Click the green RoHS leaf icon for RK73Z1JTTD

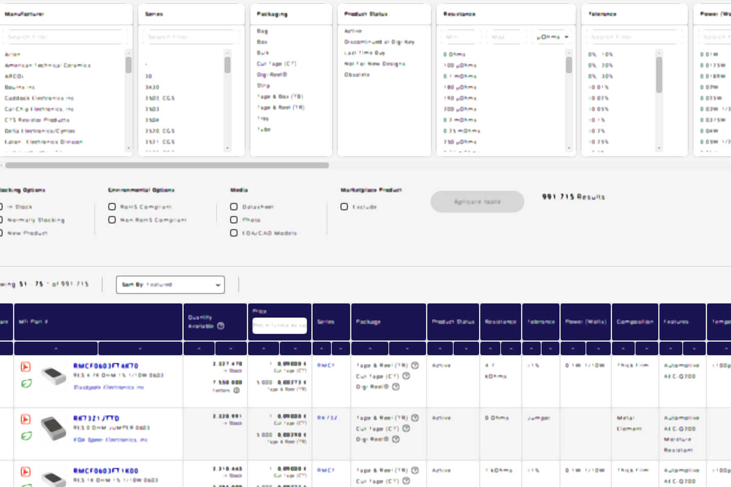click(26, 436)
